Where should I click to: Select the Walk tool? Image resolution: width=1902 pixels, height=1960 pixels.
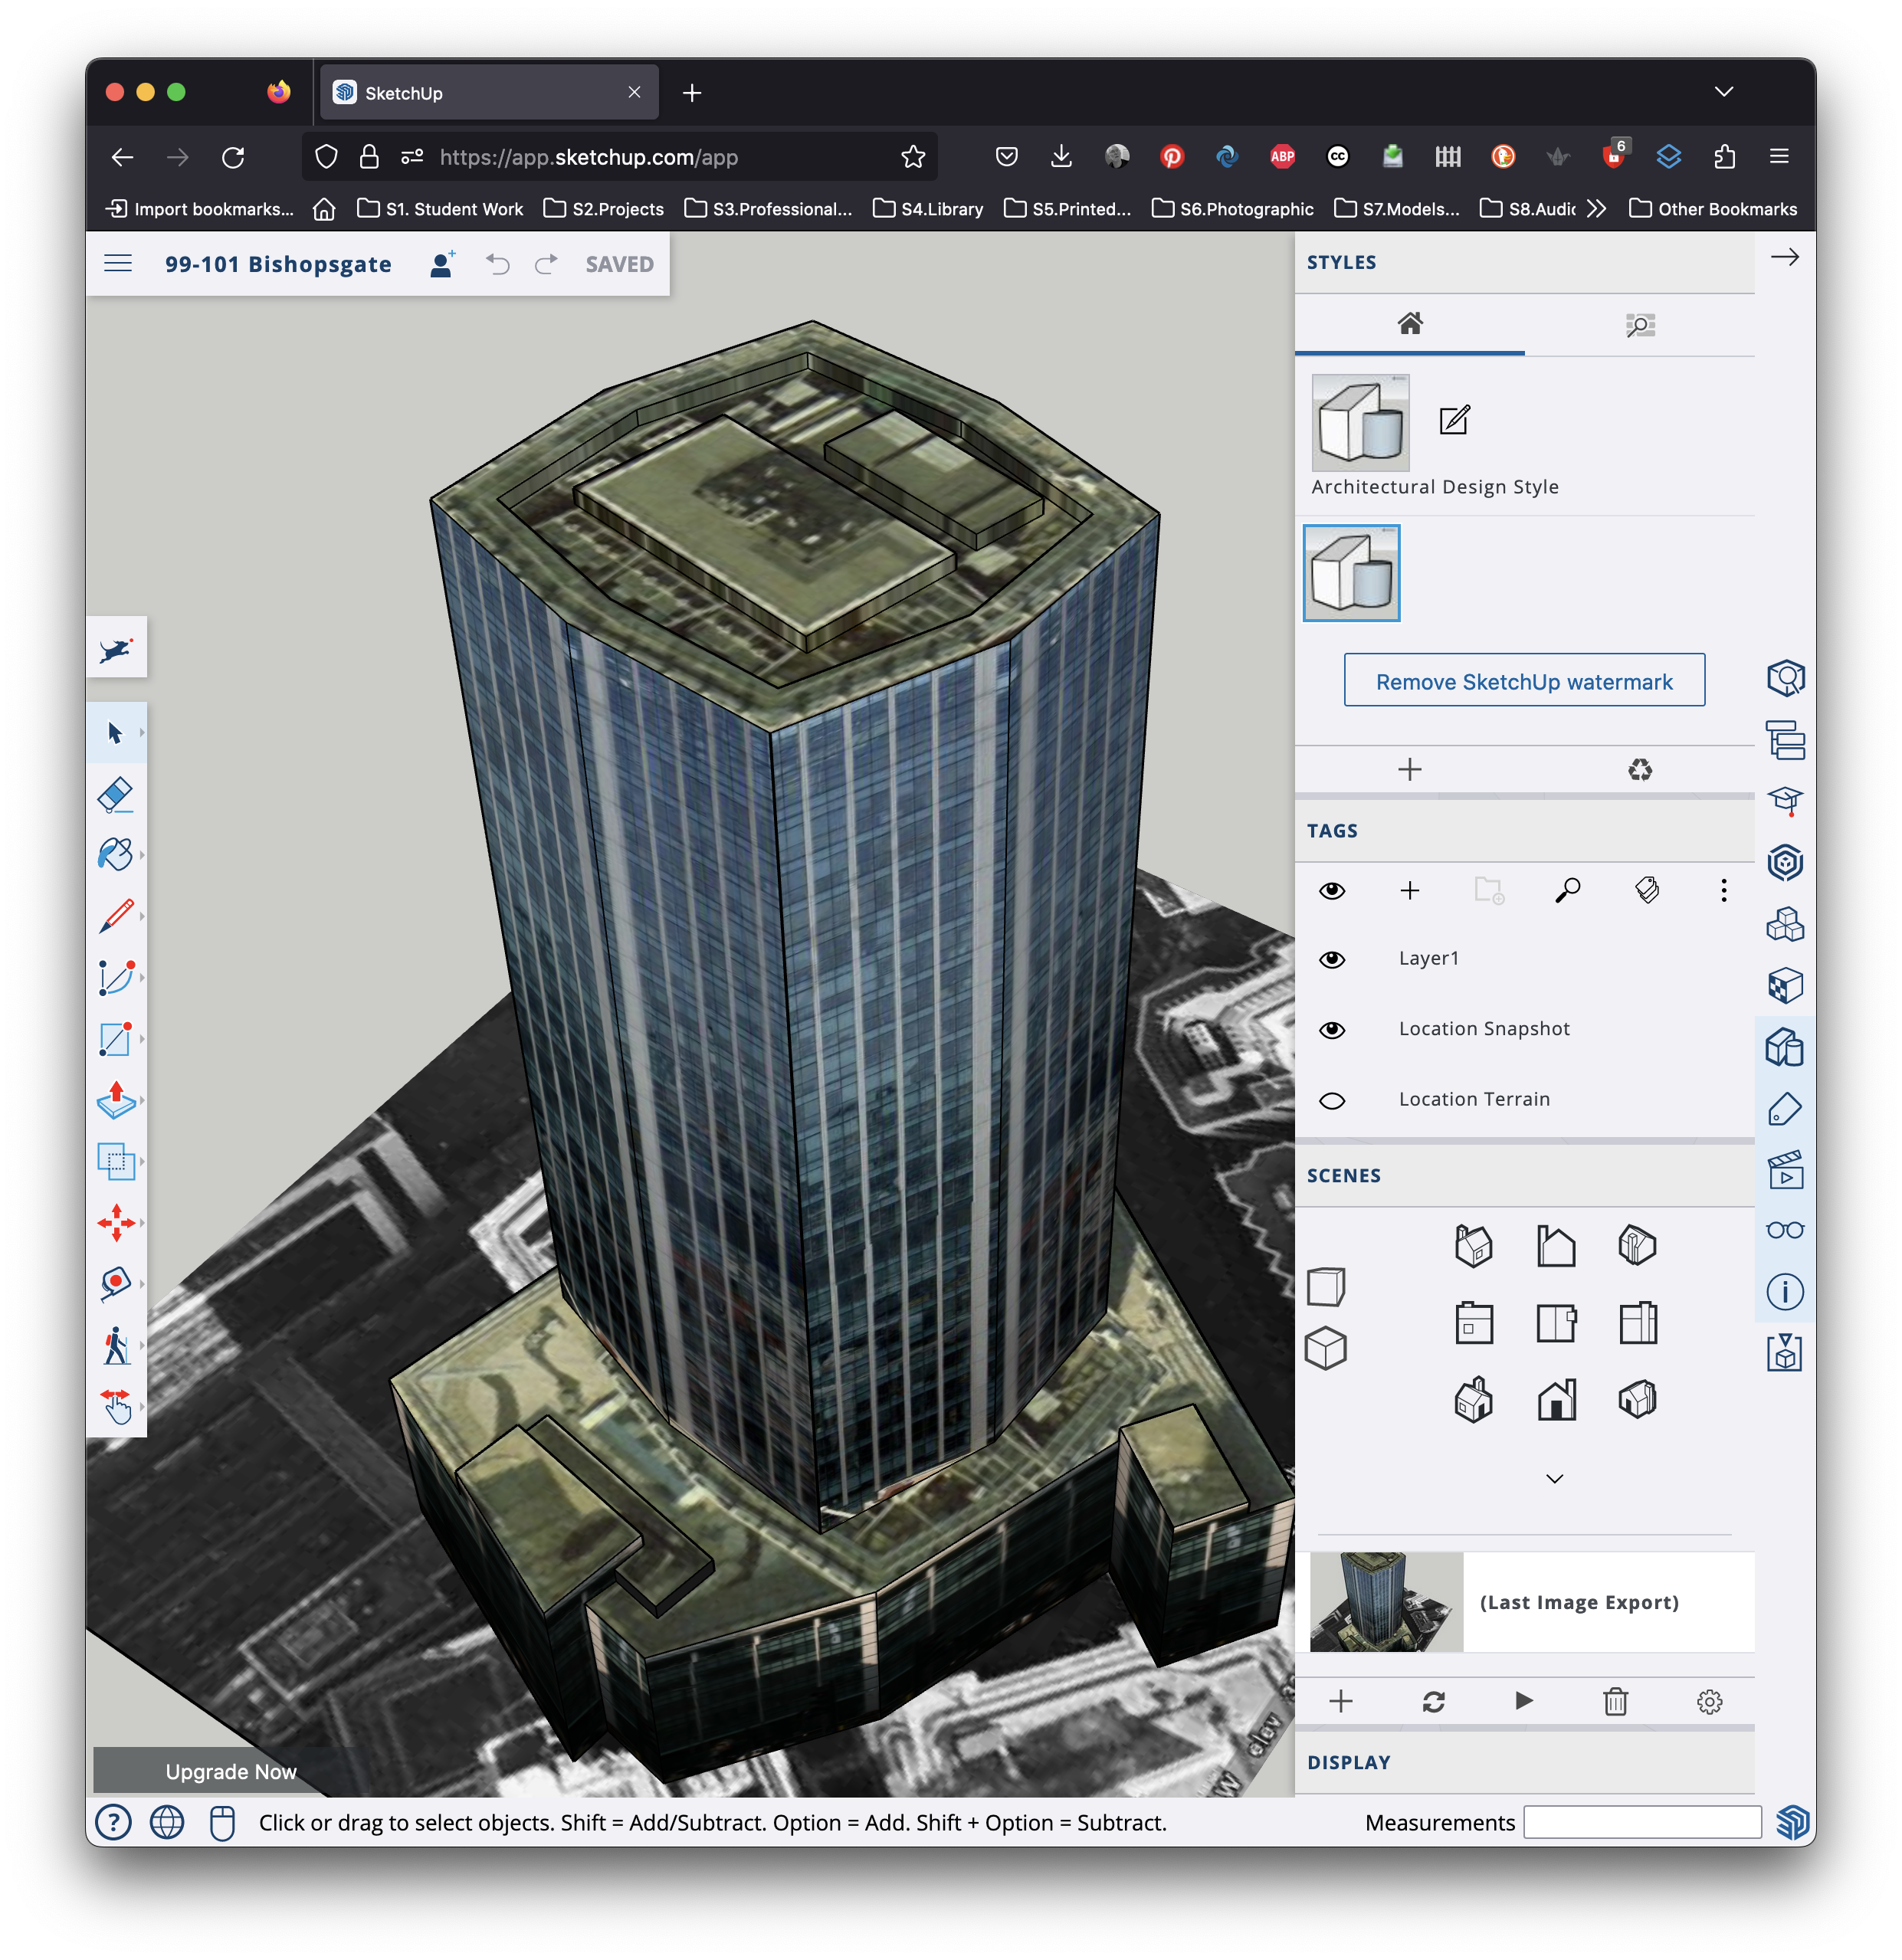(x=115, y=1345)
